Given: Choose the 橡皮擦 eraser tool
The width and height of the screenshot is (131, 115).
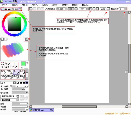Looking at the screenshot, I should (10, 77).
